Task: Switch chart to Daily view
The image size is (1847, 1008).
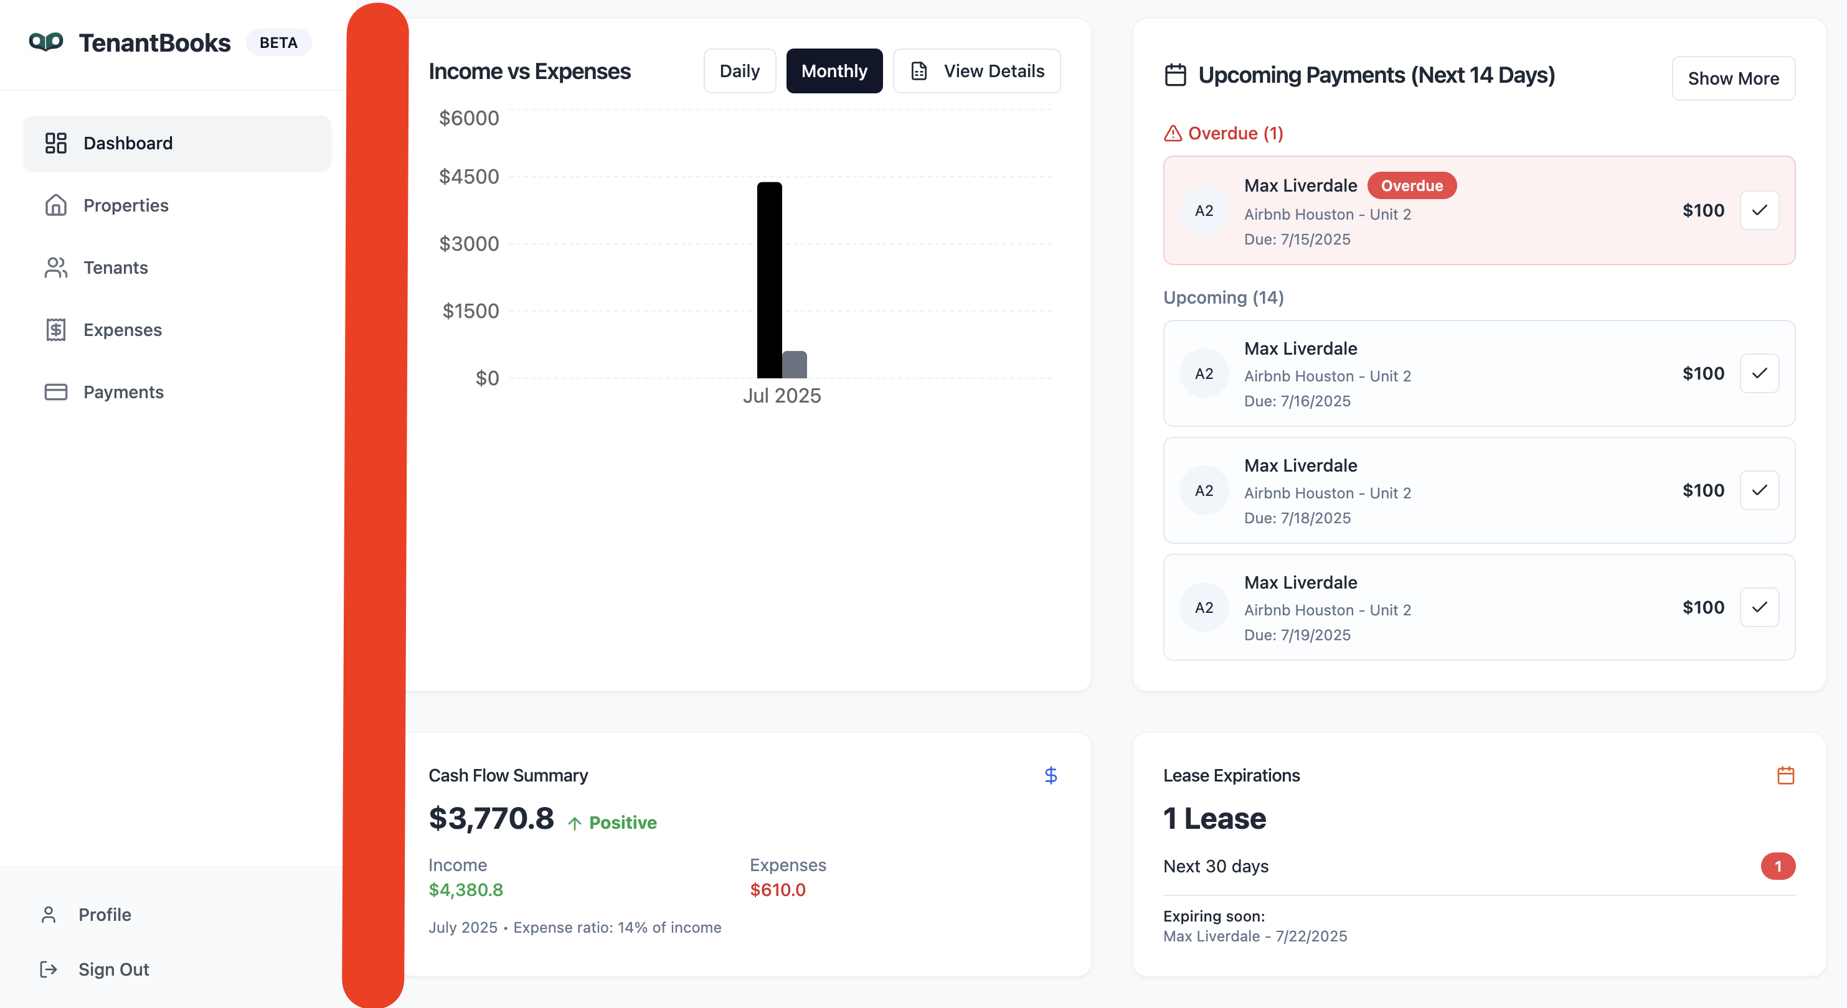Action: [739, 71]
